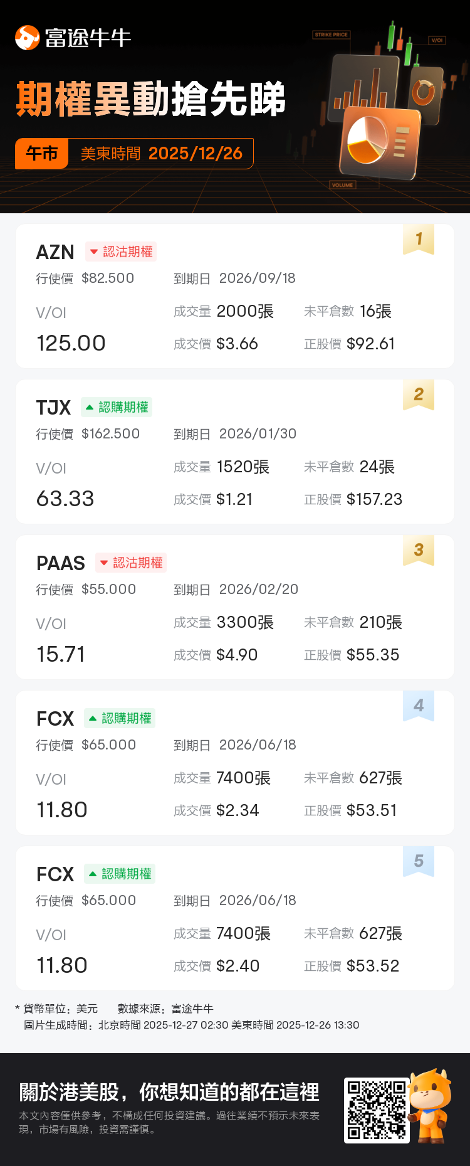
Task: Click the cartoon bull mascot
Action: [x=430, y=1105]
